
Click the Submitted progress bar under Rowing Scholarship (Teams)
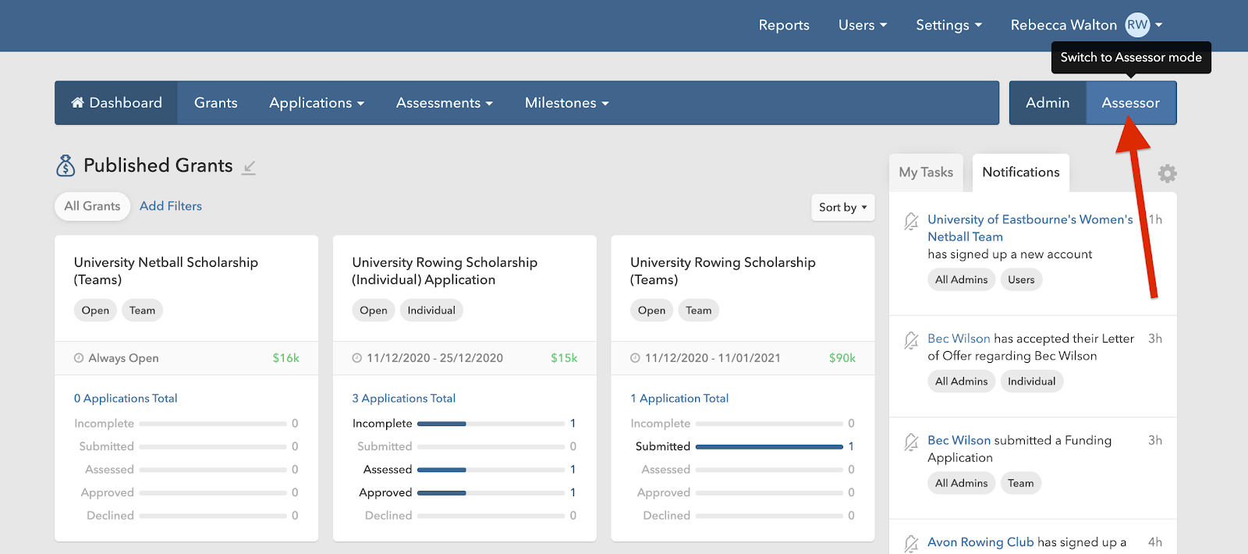coord(769,446)
